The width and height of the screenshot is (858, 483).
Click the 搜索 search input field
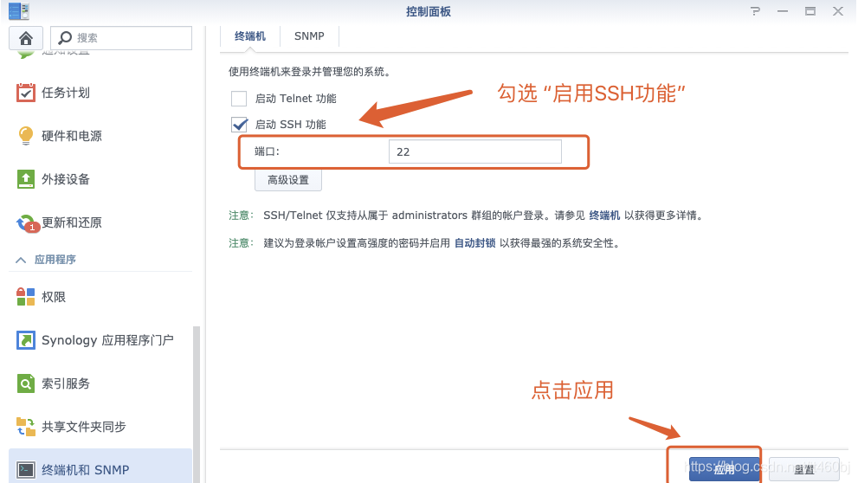click(121, 38)
